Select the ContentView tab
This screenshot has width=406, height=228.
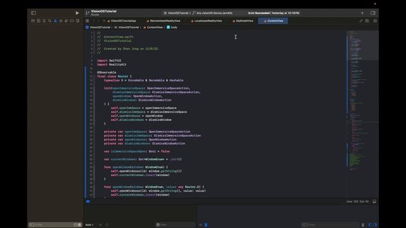273,21
